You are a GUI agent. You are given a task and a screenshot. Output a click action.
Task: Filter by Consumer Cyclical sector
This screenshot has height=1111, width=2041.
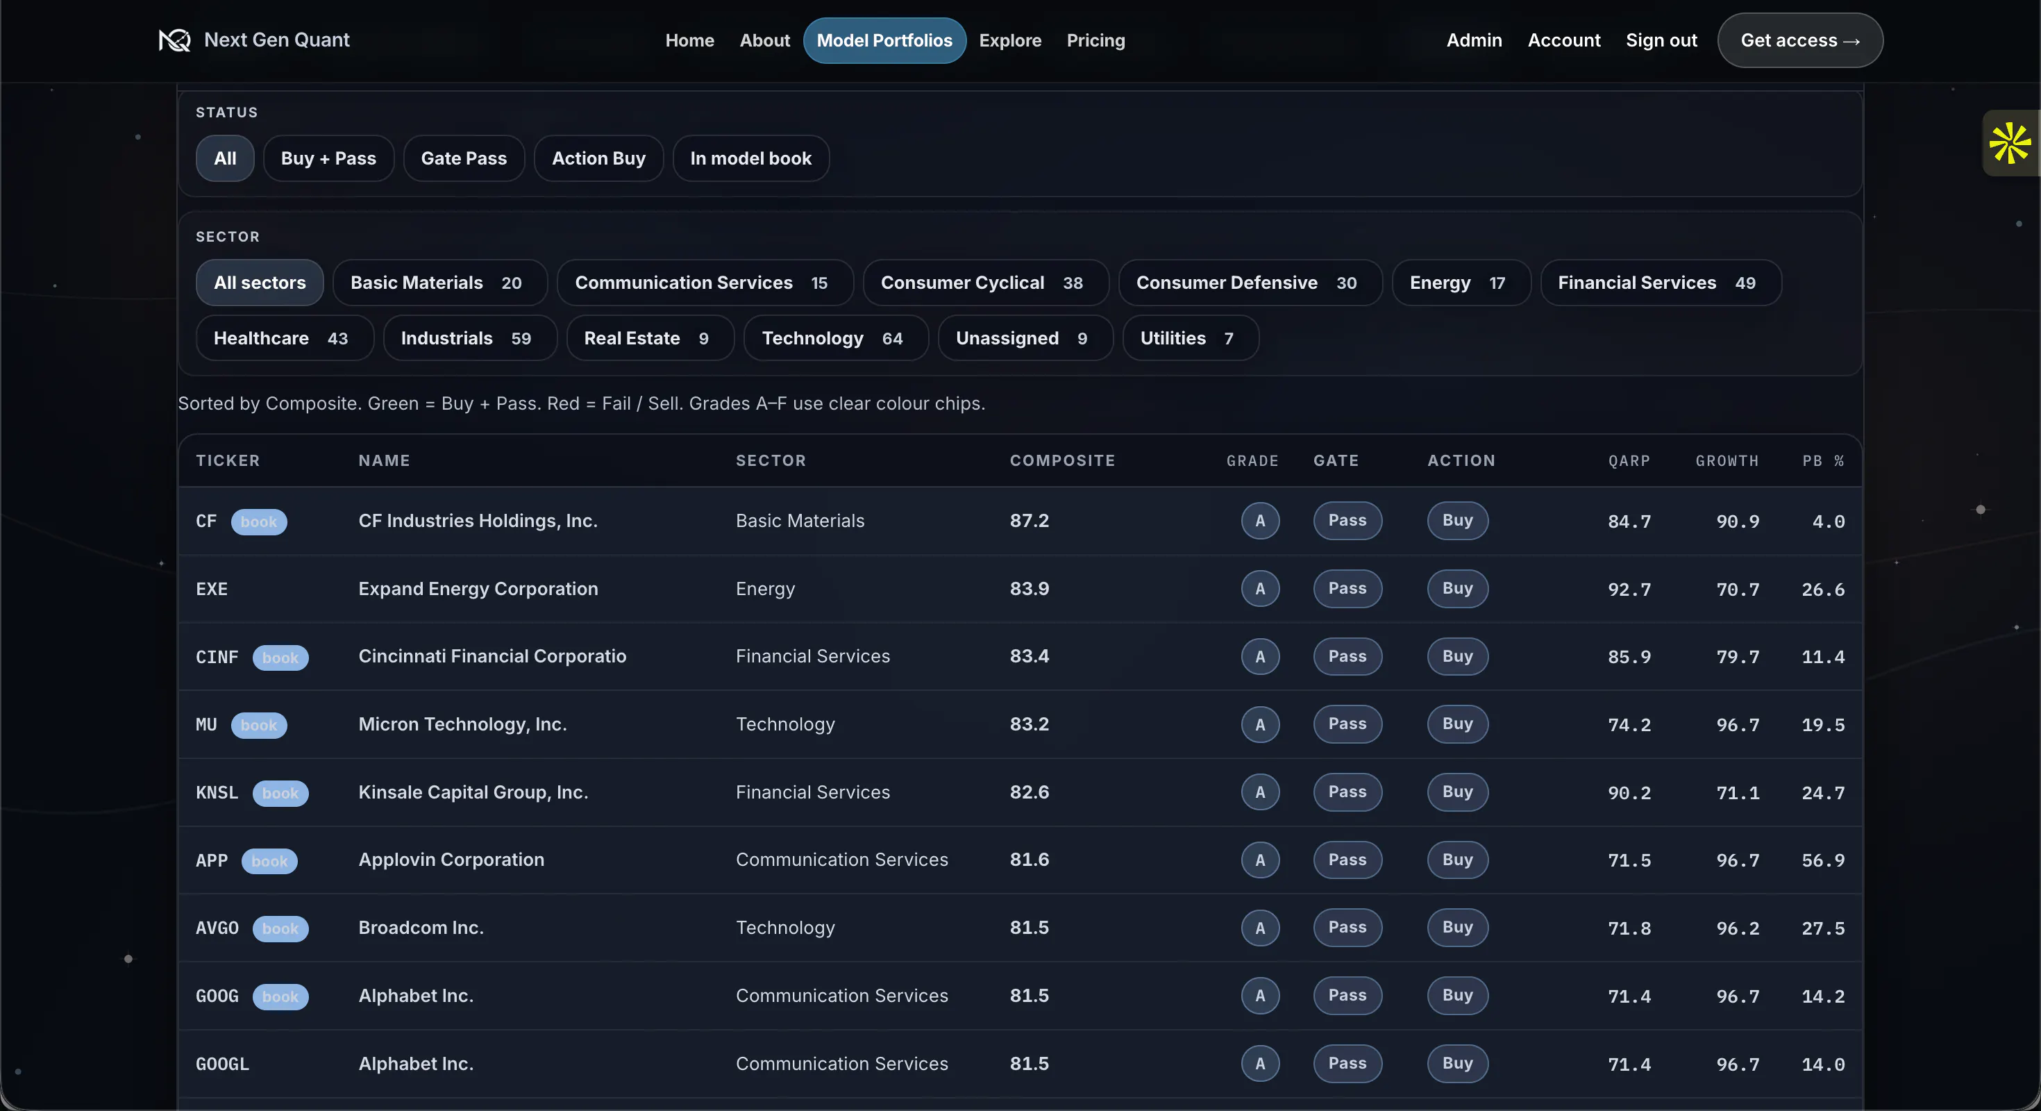(x=986, y=283)
